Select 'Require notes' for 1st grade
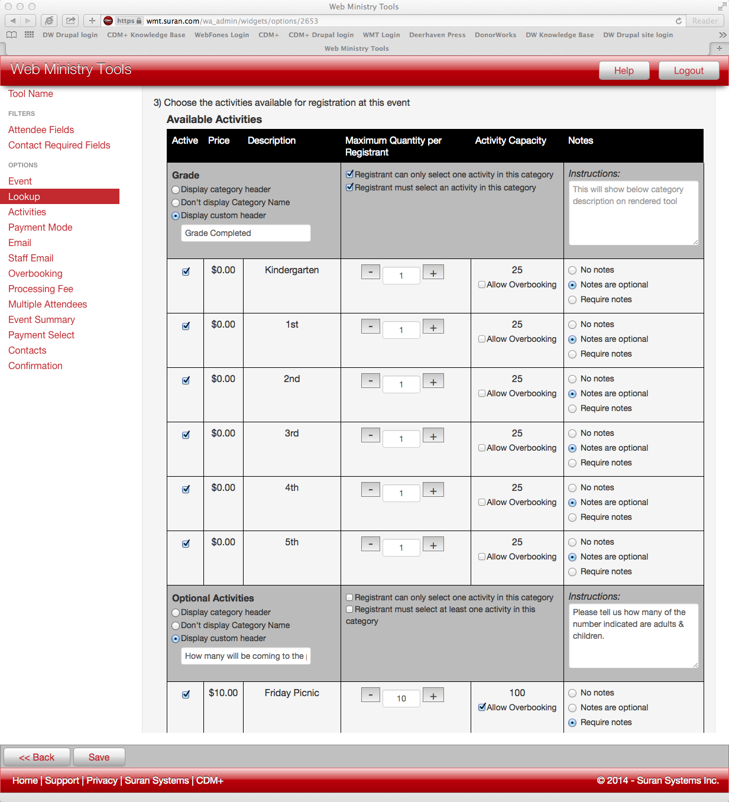729x802 pixels. point(572,354)
